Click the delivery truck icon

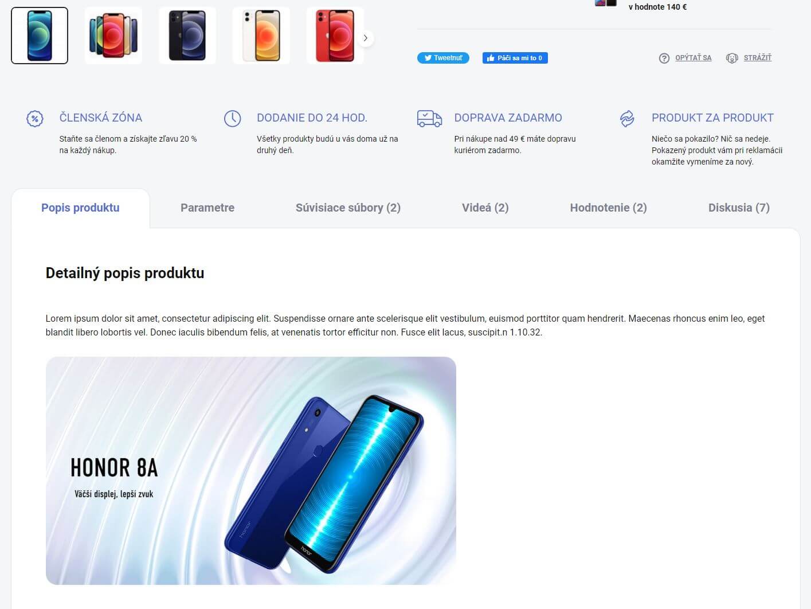pos(429,119)
